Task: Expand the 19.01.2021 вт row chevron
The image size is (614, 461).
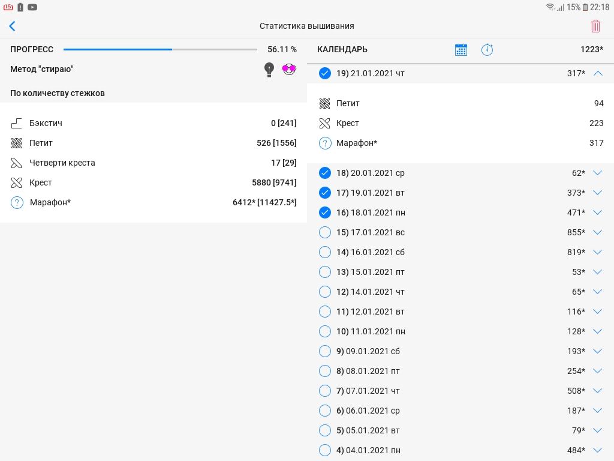Action: (597, 193)
